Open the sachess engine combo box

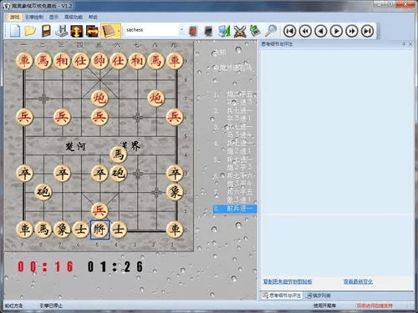click(x=155, y=30)
